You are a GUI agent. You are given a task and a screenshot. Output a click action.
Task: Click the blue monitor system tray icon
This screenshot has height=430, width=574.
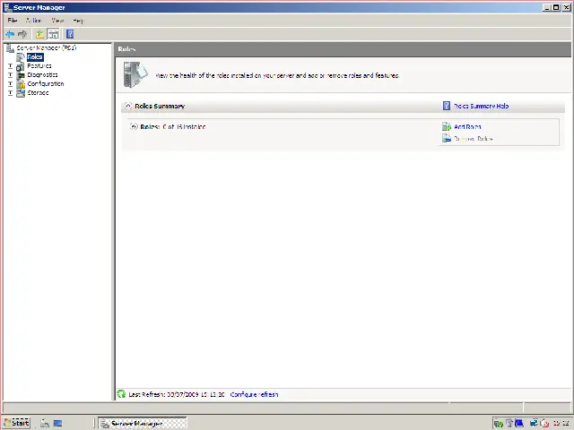click(x=519, y=424)
